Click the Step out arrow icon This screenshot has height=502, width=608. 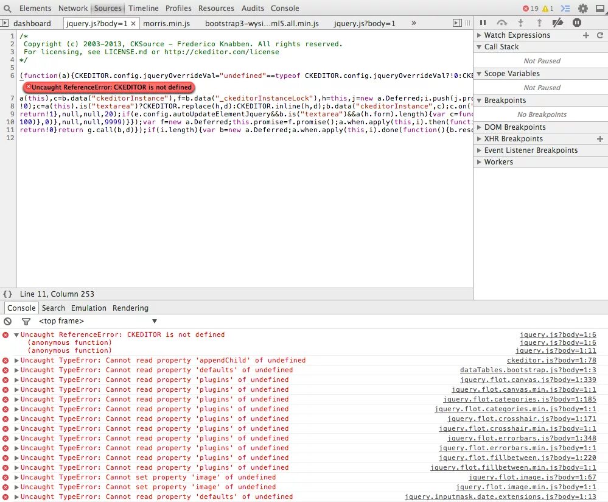pyautogui.click(x=539, y=23)
